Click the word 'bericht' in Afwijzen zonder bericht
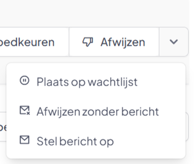Viewport: 194px width, 164px height. click(140, 111)
